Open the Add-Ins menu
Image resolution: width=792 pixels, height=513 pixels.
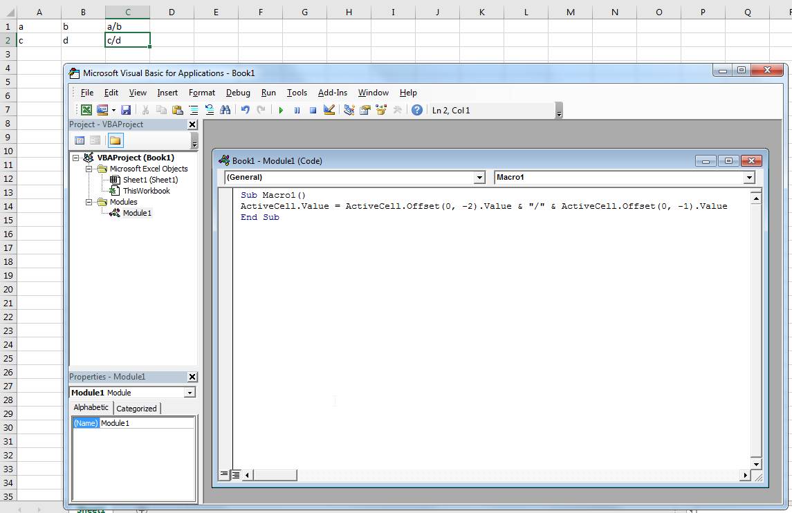(x=332, y=93)
